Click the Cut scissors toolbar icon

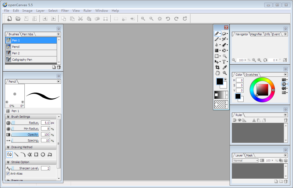80,19
